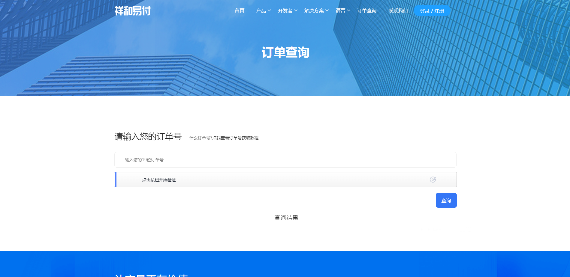The image size is (570, 277).
Task: Focus the 19位订单号 input field
Action: coord(285,160)
